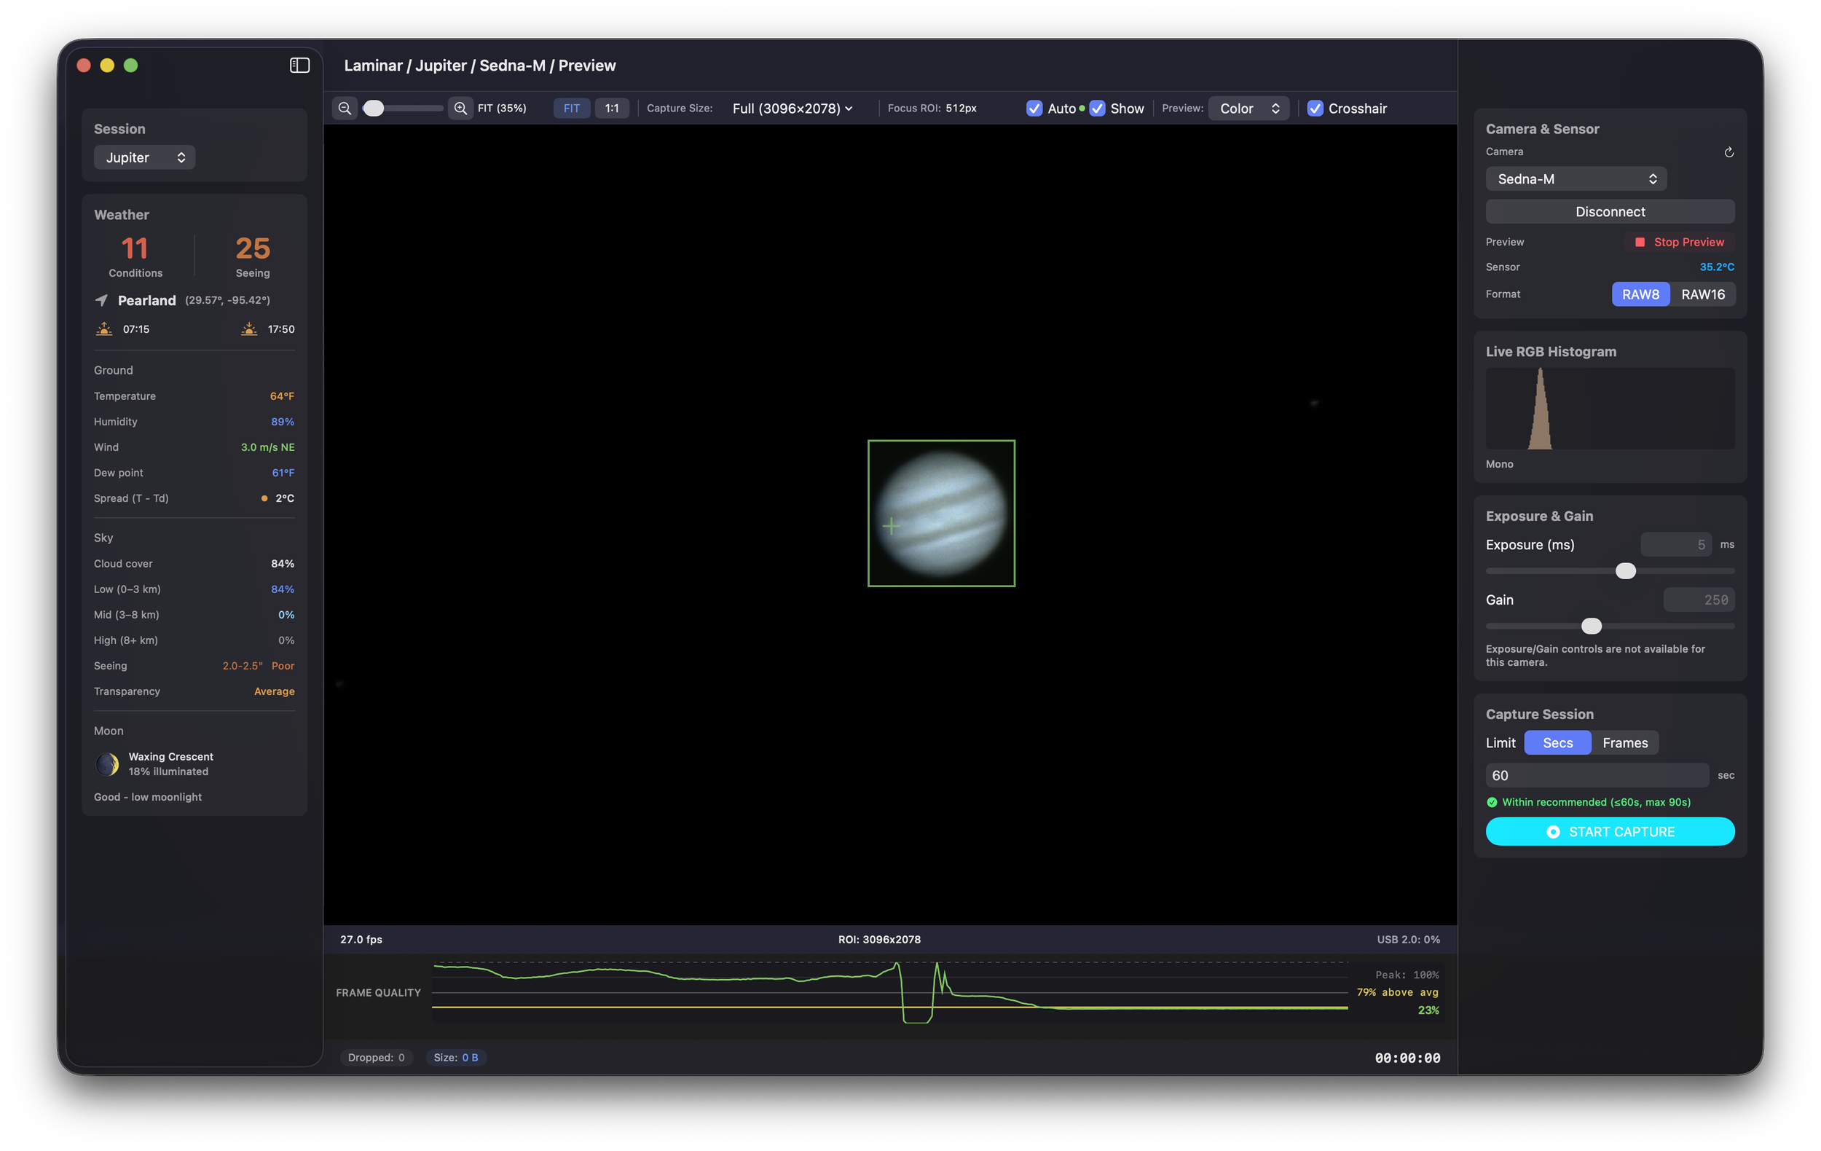The height and width of the screenshot is (1151, 1821).
Task: Click the location arrow next to Pearland
Action: click(x=101, y=300)
